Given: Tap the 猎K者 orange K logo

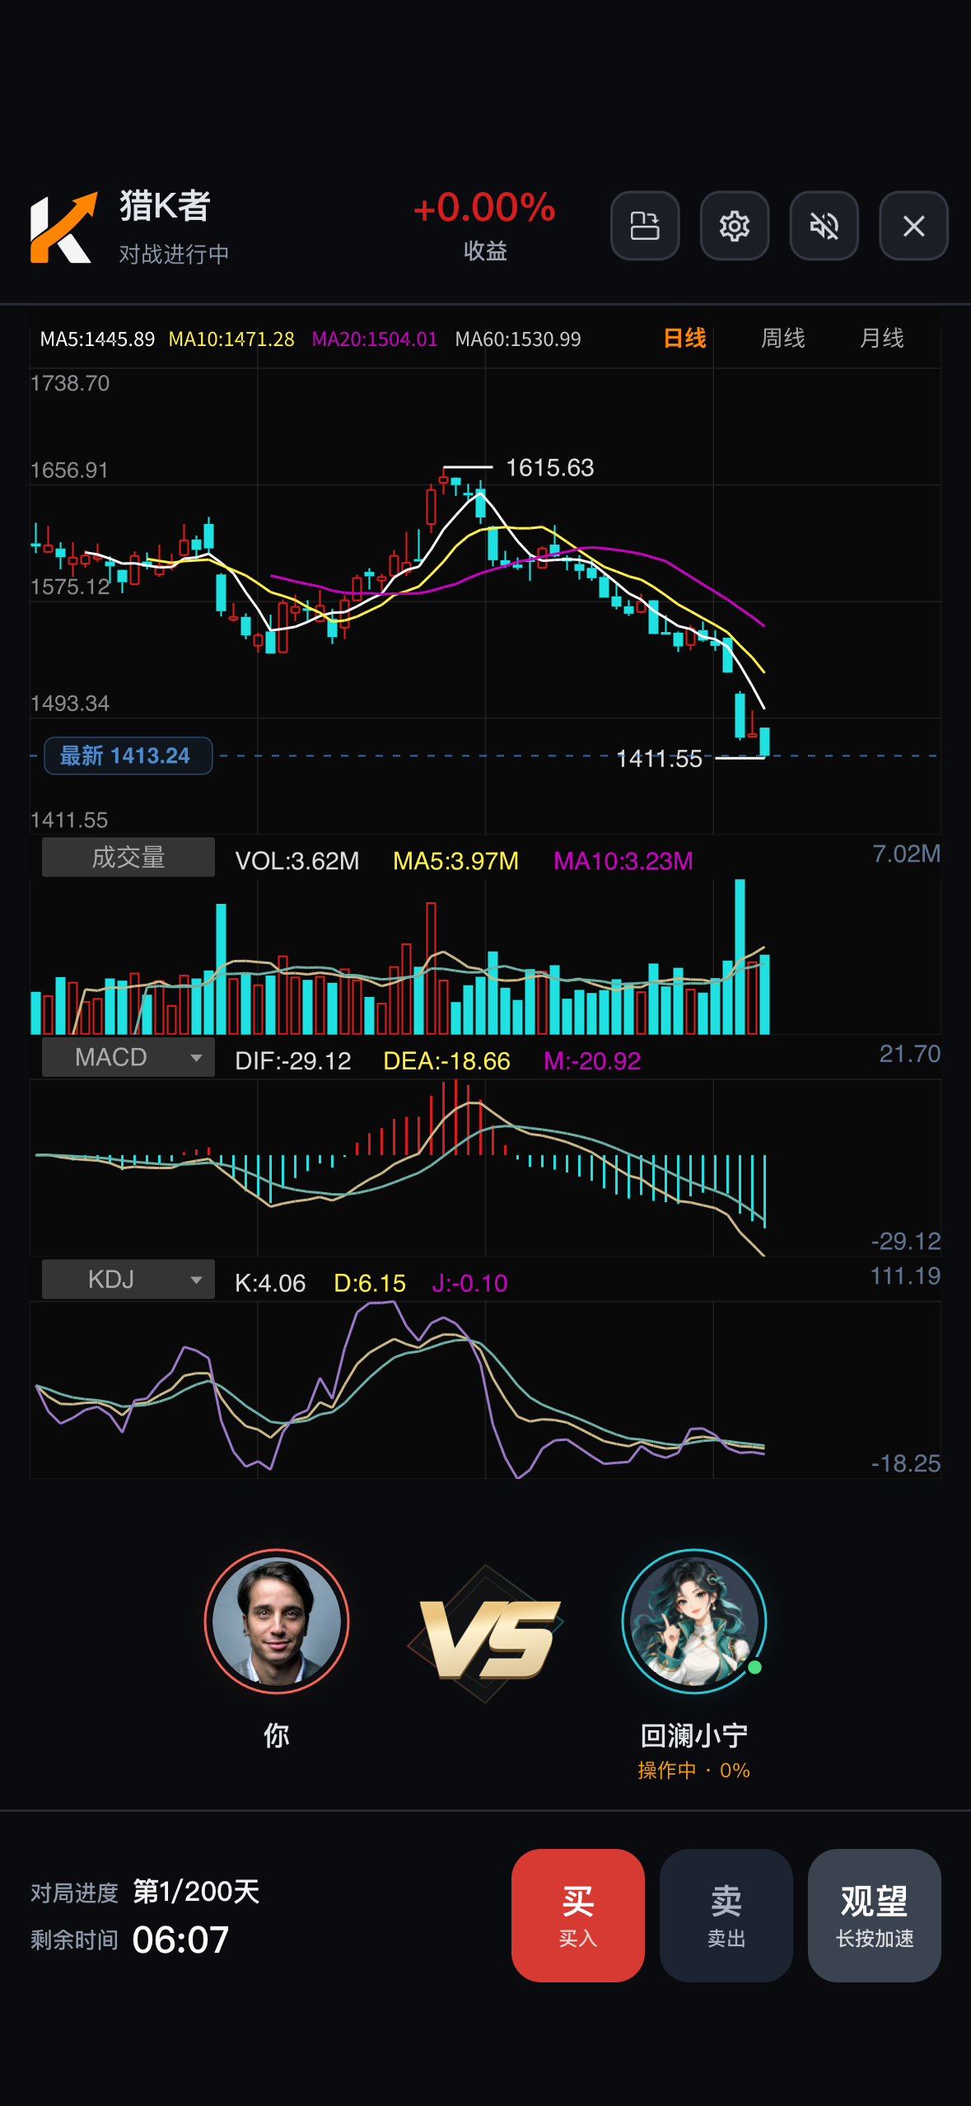Looking at the screenshot, I should [63, 228].
